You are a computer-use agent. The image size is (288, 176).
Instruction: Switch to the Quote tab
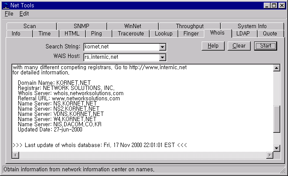(x=270, y=34)
